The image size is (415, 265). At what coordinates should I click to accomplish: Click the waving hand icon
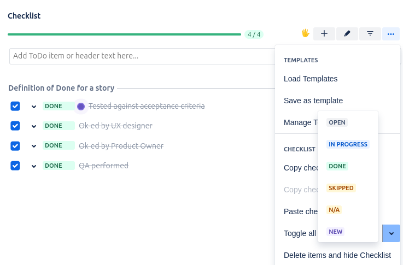tap(306, 33)
